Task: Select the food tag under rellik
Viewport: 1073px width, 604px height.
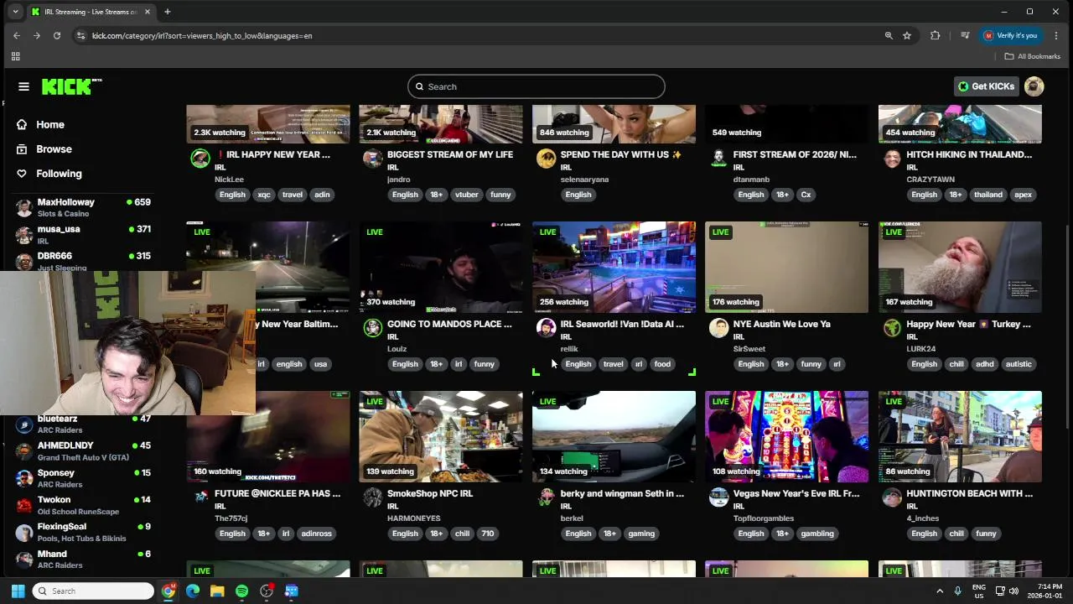Action: click(662, 364)
